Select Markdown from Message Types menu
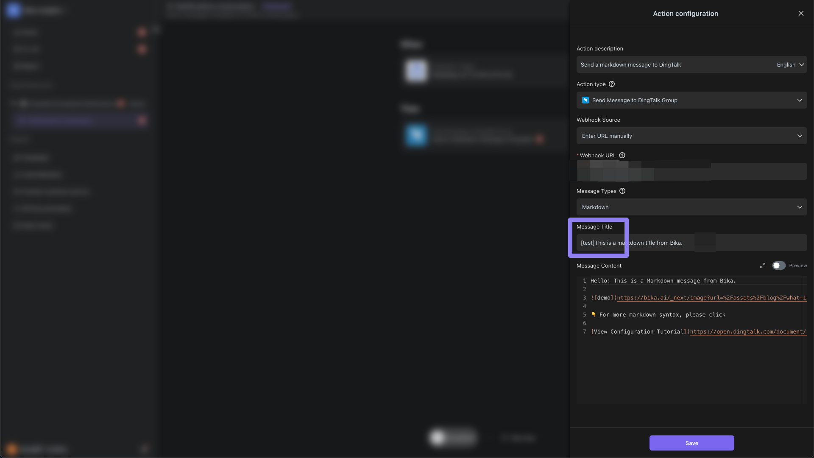 point(691,207)
